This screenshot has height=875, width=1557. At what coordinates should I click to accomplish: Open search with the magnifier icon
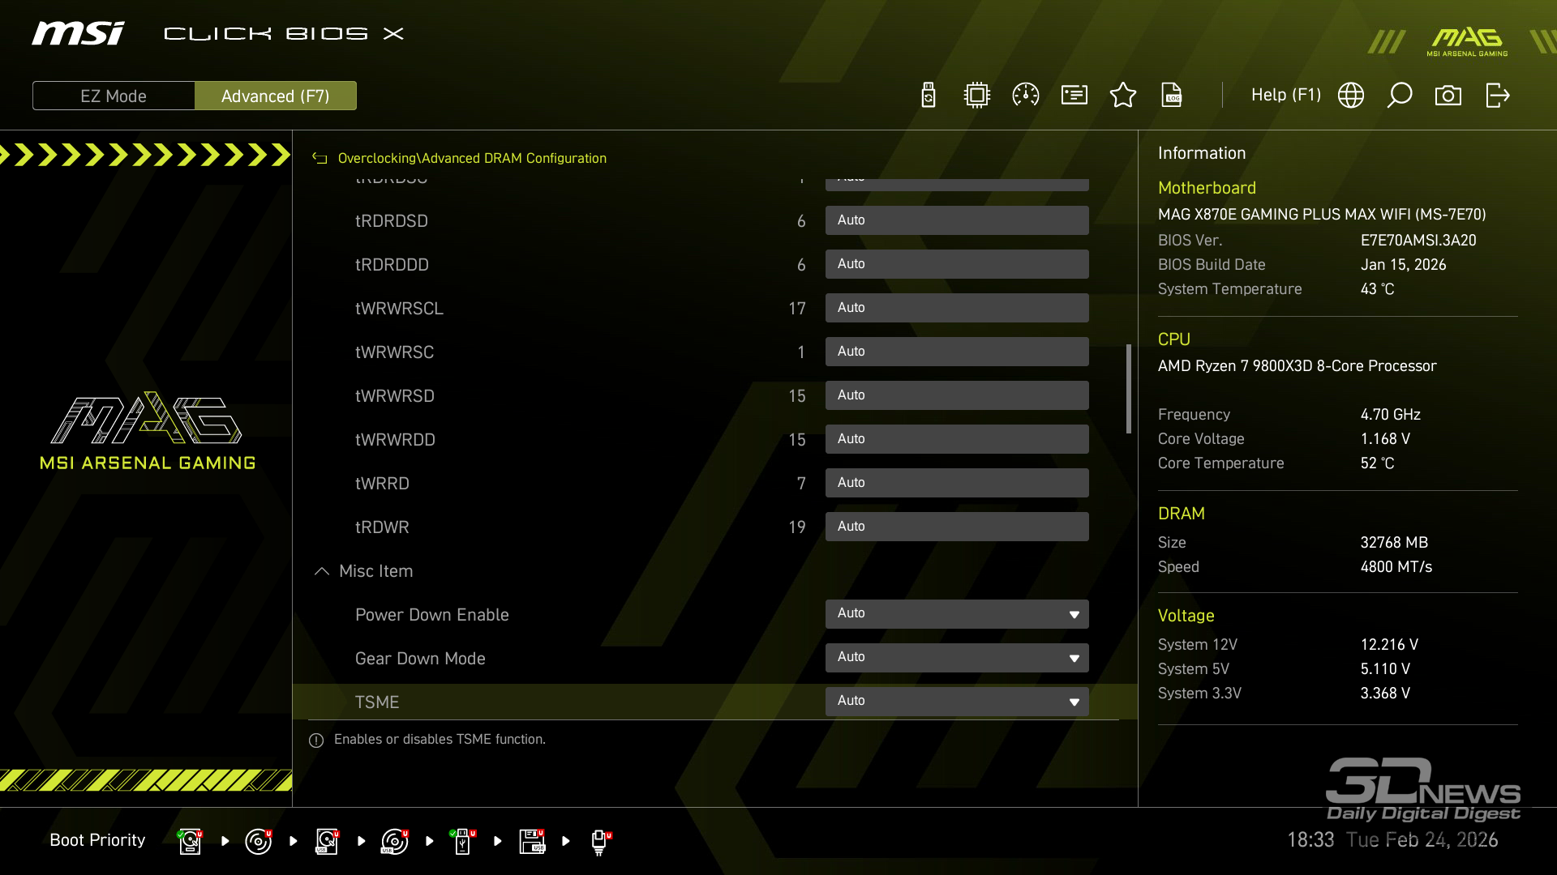[1400, 96]
